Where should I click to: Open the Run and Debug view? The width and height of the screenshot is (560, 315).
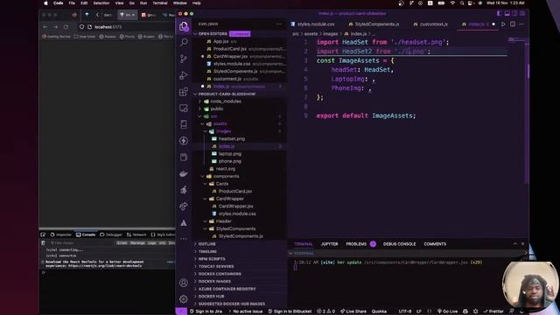(x=184, y=75)
